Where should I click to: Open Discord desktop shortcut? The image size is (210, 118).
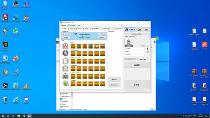(26, 100)
